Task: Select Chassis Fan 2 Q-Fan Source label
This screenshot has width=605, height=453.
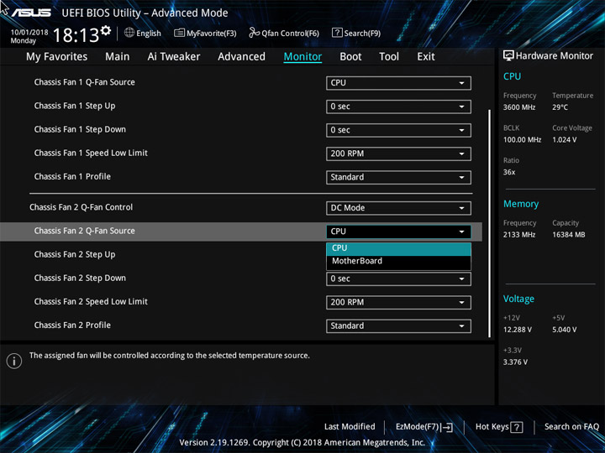Action: [x=85, y=231]
